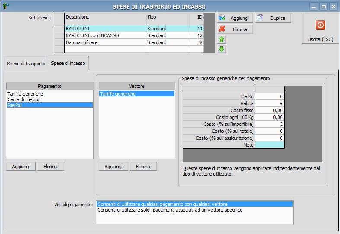Screen dimensions: 340x234
Task: Edit the Costo fisso value cell
Action: (269, 110)
